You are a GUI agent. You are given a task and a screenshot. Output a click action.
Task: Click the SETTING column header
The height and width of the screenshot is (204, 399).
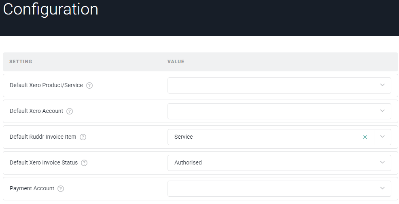(x=21, y=62)
